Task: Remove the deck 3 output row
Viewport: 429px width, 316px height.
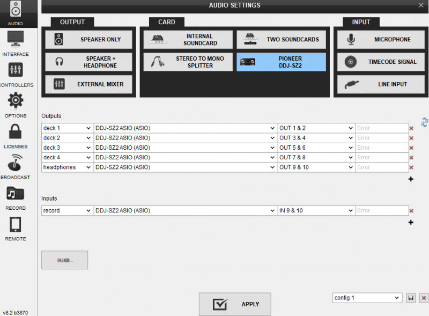Action: tap(411, 148)
